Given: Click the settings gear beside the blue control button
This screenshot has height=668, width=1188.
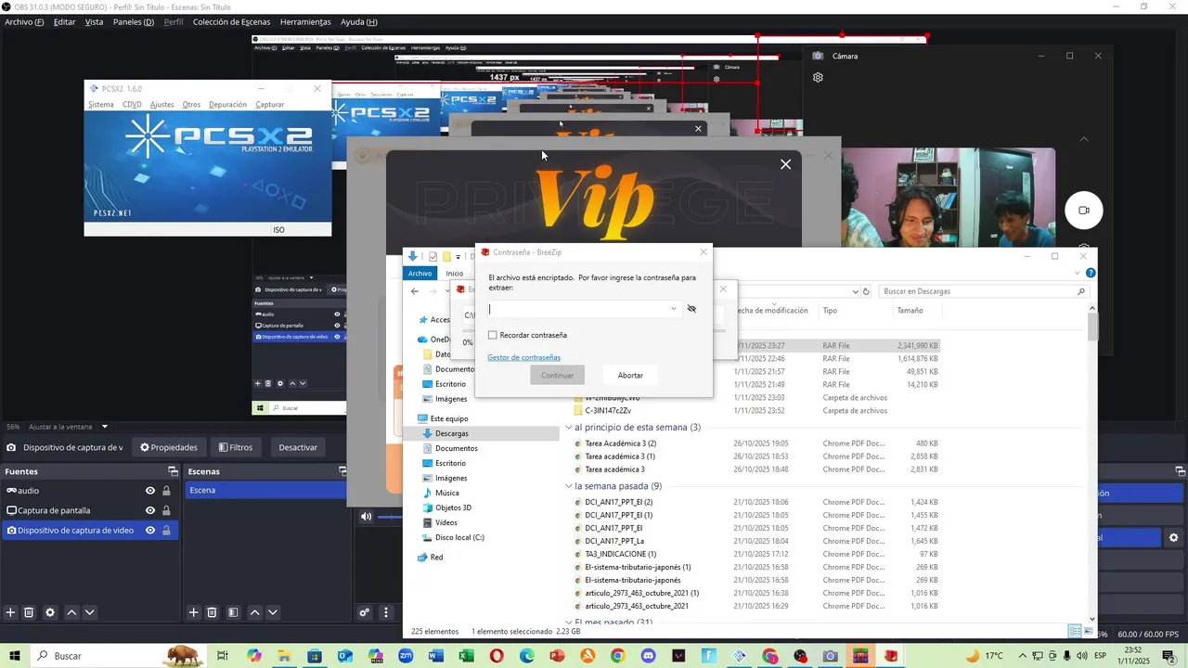Looking at the screenshot, I should (x=1173, y=537).
